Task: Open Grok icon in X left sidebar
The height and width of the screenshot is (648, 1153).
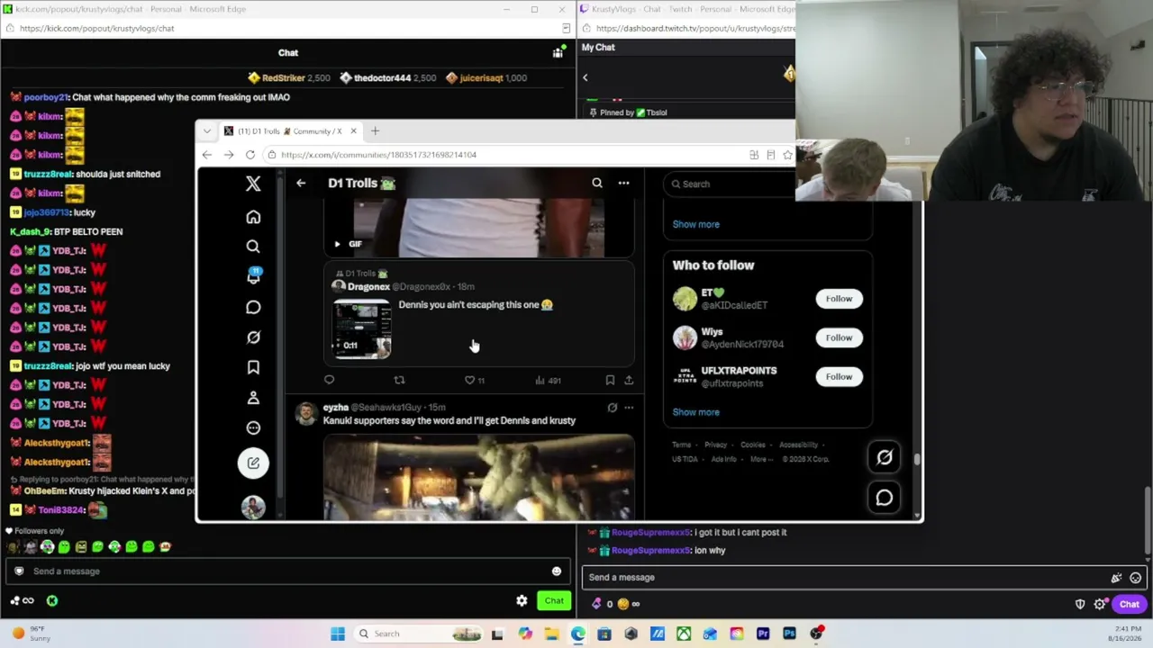Action: (x=253, y=337)
